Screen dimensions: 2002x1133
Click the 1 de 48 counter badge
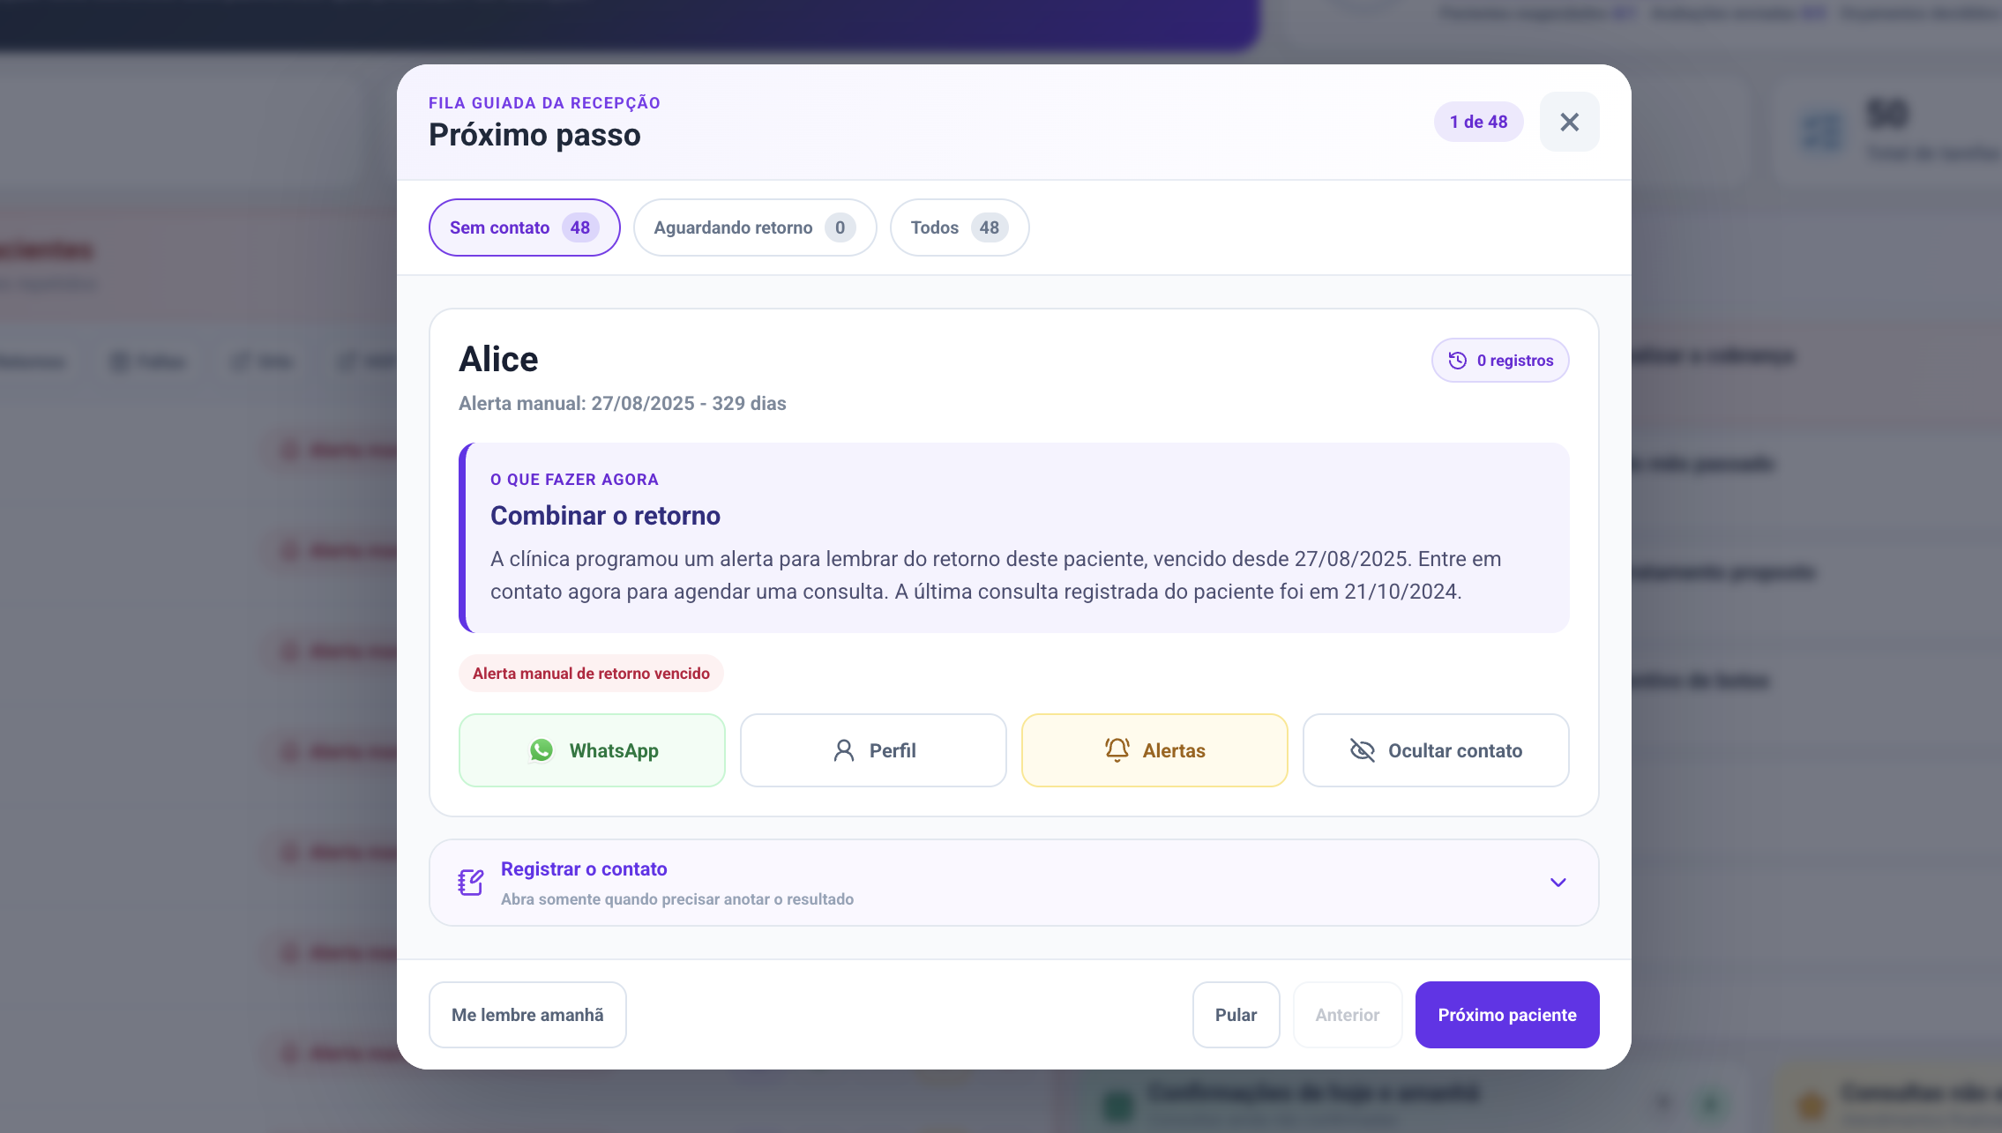tap(1478, 122)
